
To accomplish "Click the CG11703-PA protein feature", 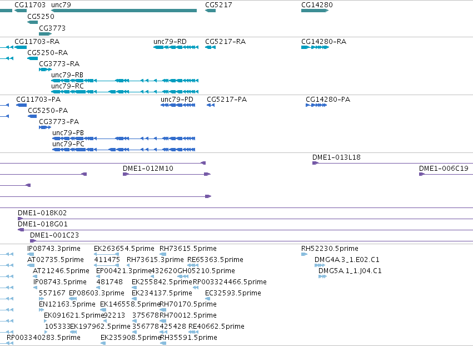I will (x=22, y=105).
